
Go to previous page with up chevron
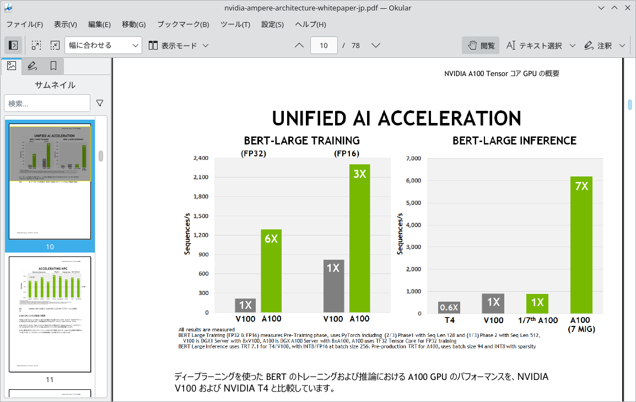(x=299, y=45)
